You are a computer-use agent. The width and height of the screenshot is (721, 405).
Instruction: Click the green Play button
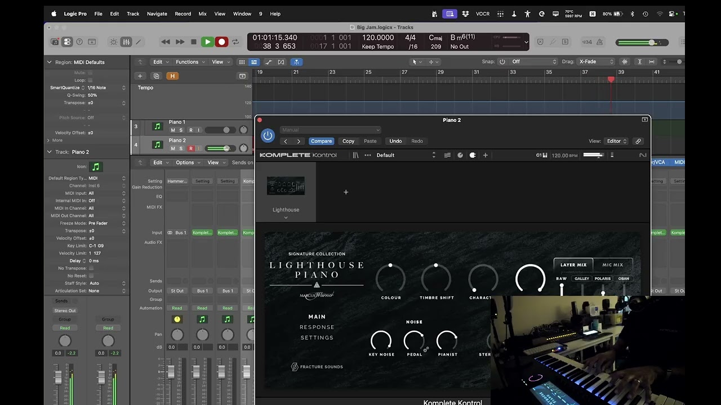[207, 42]
